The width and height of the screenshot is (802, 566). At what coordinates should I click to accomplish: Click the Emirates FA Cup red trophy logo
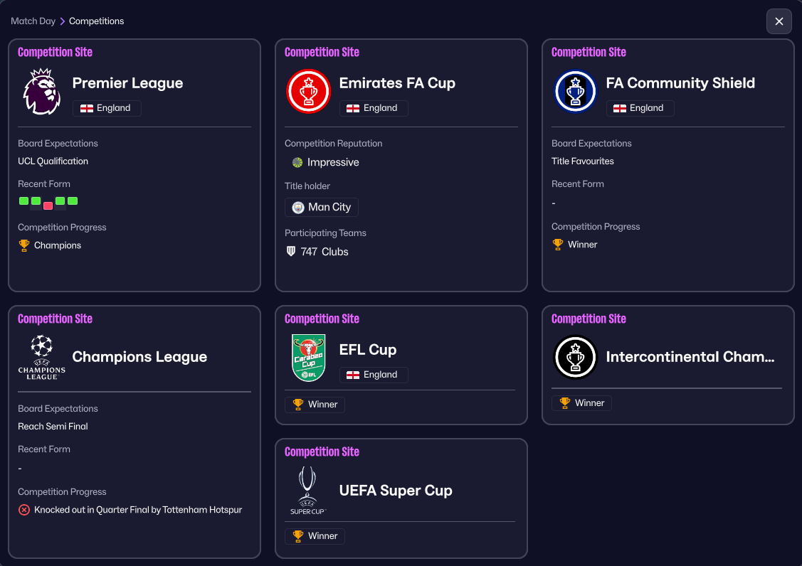(308, 91)
